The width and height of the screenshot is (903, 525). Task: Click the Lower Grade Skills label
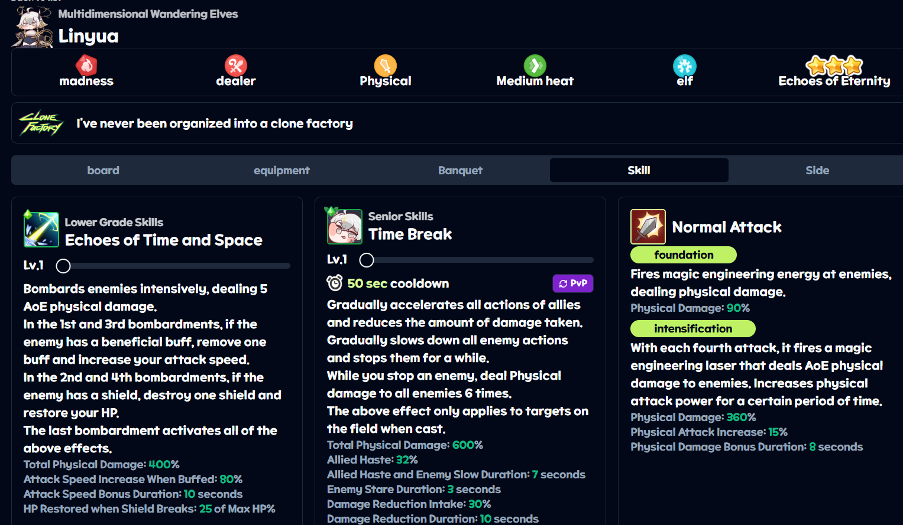[x=114, y=222]
